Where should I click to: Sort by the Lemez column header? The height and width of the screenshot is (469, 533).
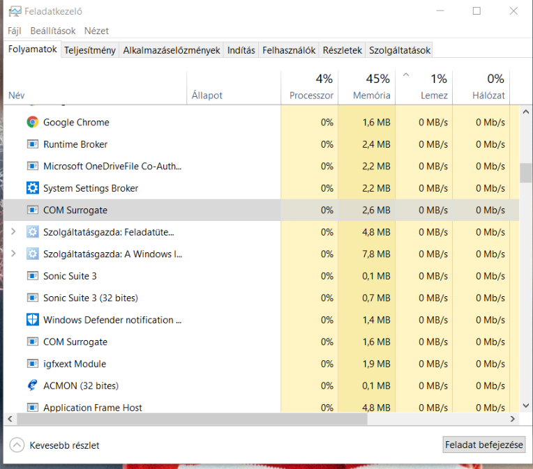(x=424, y=87)
